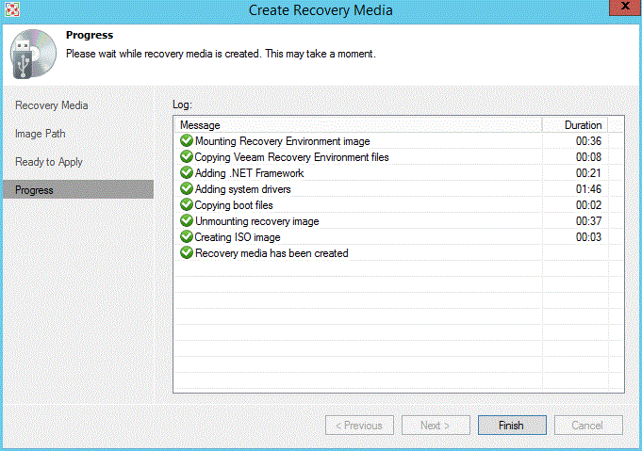
Task: Click green check beside Copying Veeam Recovery files
Action: (x=186, y=157)
